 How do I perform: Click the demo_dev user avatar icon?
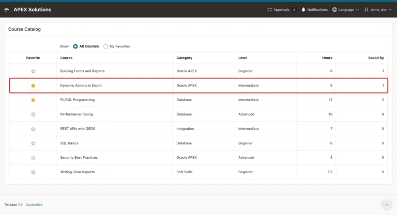(x=367, y=10)
